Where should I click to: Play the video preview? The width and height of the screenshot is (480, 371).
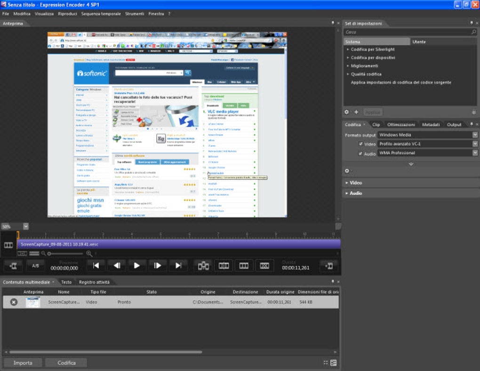137,266
